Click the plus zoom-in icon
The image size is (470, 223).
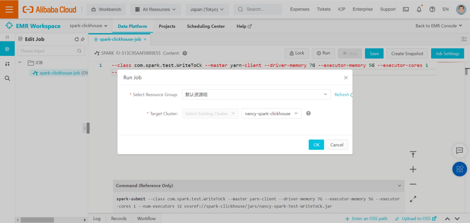tap(413, 169)
